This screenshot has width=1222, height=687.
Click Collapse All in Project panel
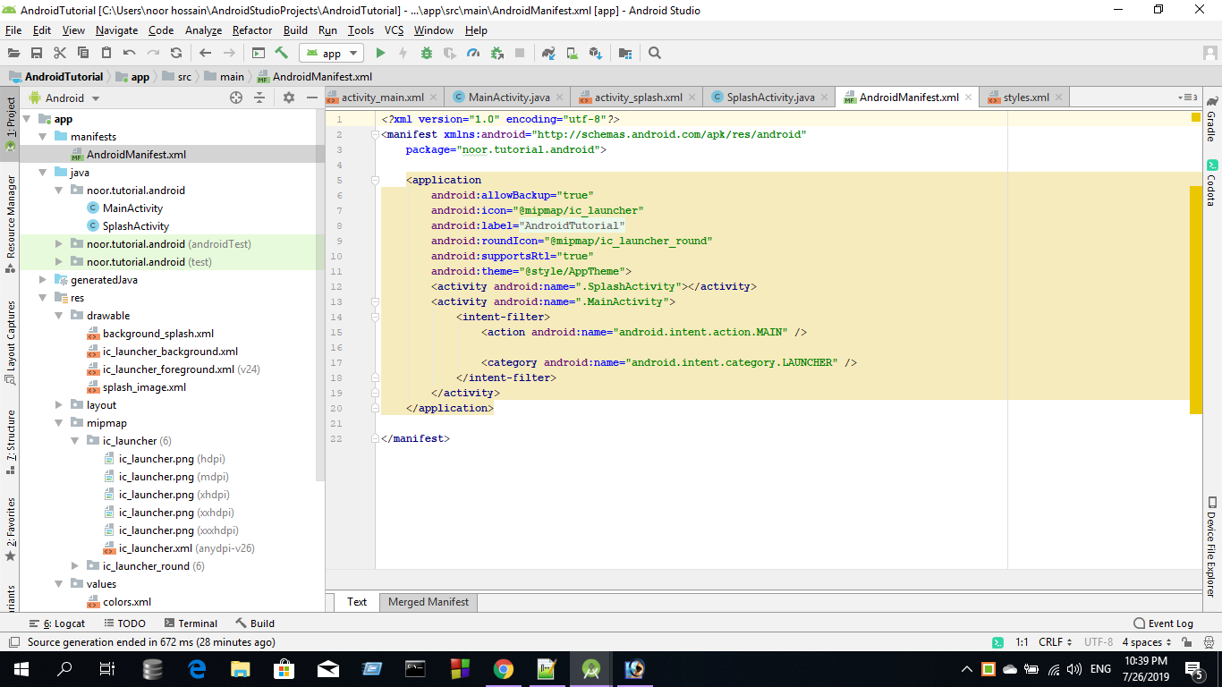click(259, 98)
